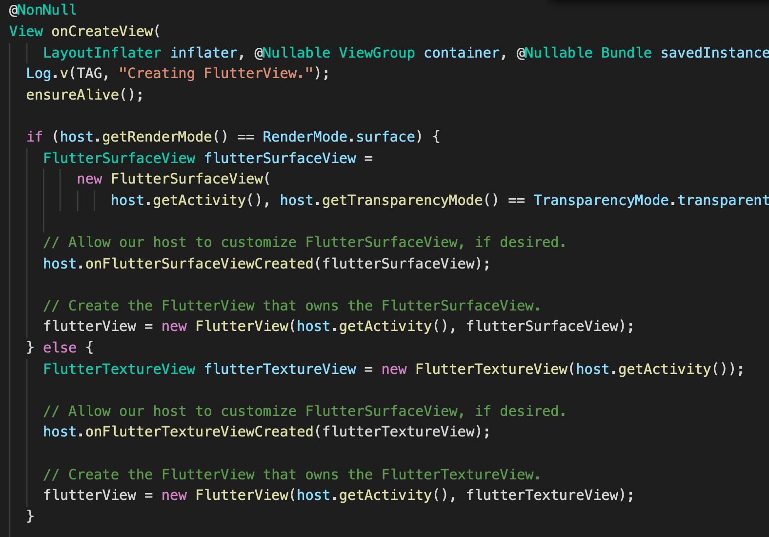Click the "Creating FlutterView." string literal
Screen dimensions: 769x537
click(216, 73)
